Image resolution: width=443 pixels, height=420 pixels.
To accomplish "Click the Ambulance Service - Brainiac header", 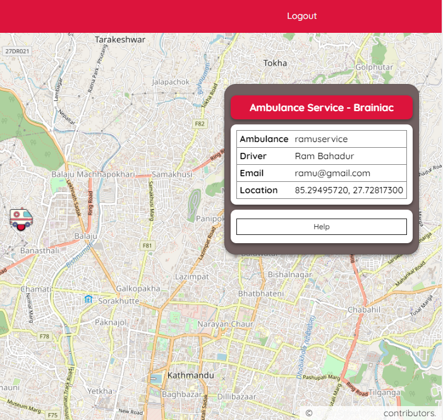I will pos(322,107).
